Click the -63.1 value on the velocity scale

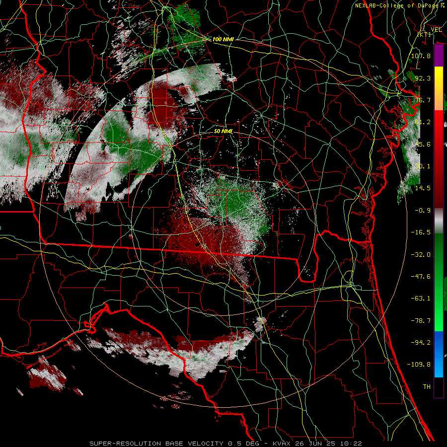tap(421, 298)
